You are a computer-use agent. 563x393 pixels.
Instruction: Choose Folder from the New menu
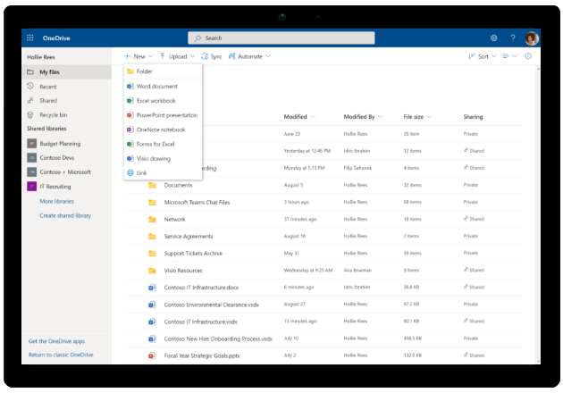[x=163, y=71]
